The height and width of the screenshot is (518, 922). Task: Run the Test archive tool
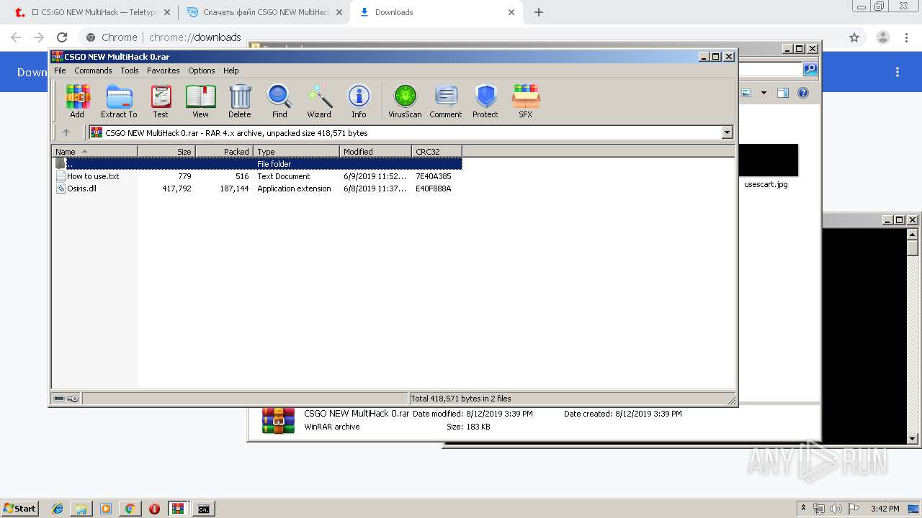point(161,101)
